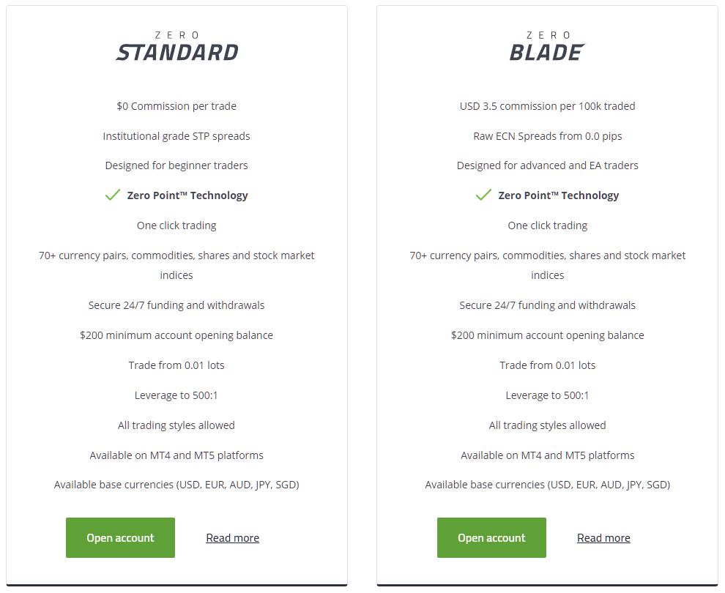Open account for Zero Standard
This screenshot has height=593, width=725.
120,537
